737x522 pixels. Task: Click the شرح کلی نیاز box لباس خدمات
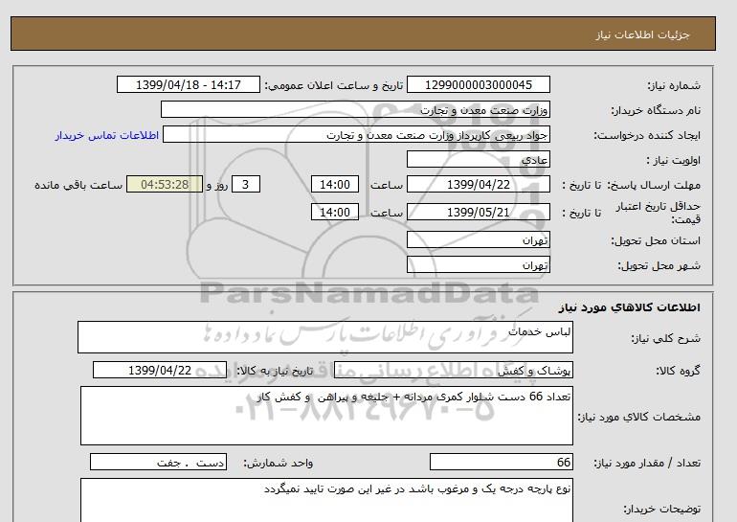click(325, 337)
